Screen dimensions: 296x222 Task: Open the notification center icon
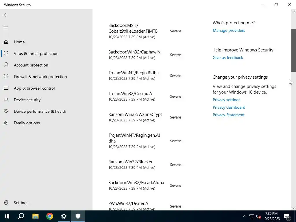click(x=287, y=216)
